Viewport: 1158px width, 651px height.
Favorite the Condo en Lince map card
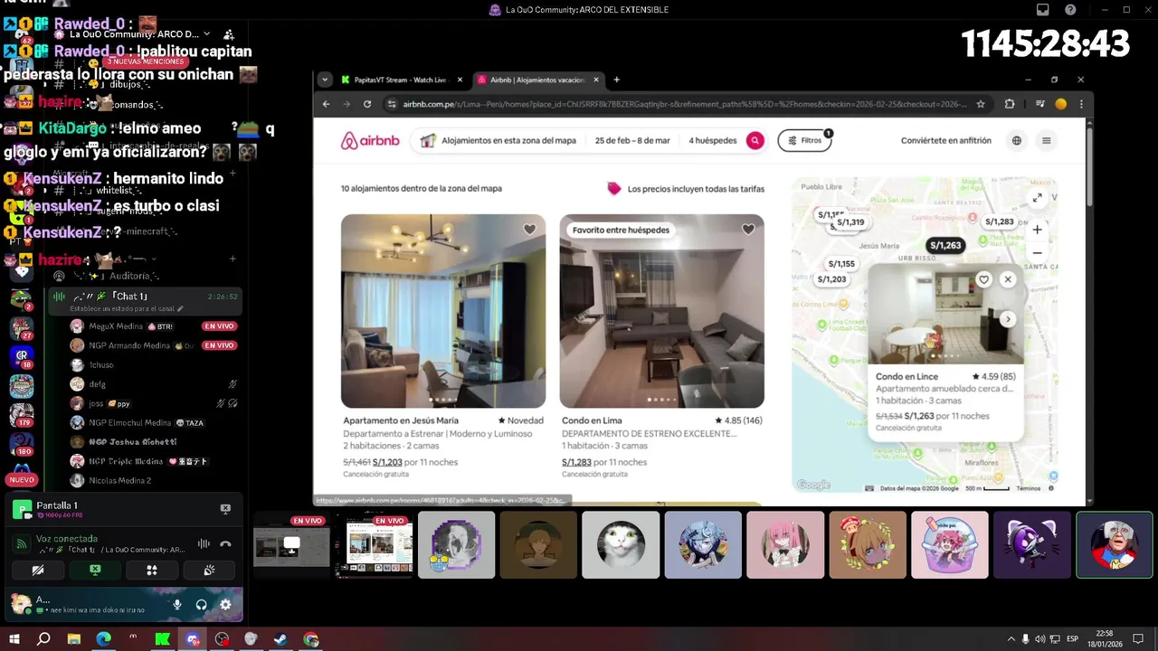pos(983,279)
